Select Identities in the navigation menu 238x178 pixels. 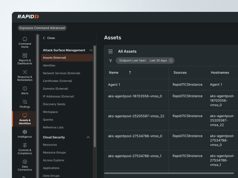click(x=49, y=65)
